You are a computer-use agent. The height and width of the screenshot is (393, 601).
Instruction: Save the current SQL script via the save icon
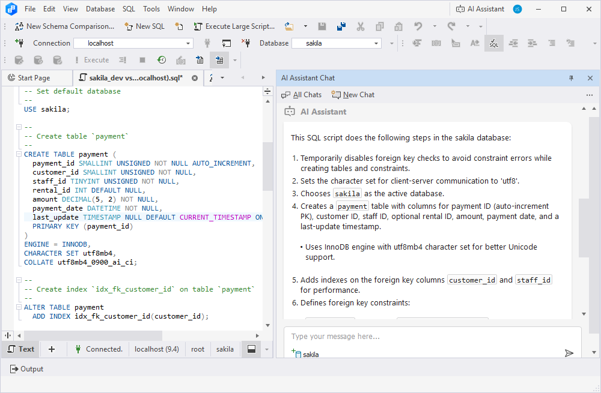coord(322,26)
